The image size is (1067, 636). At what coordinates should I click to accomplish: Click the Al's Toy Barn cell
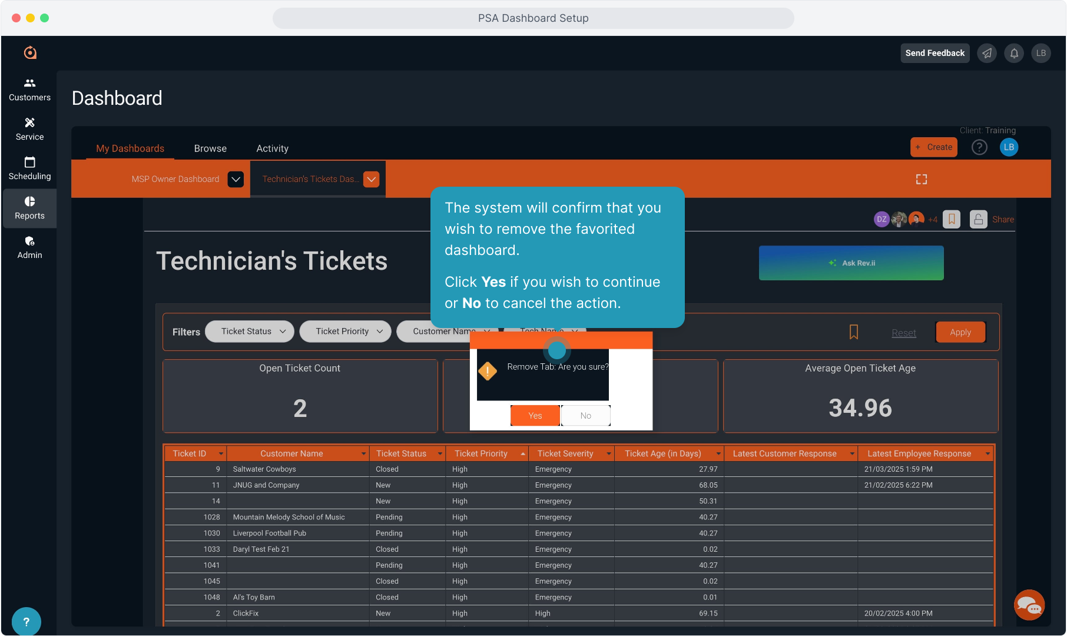pyautogui.click(x=298, y=597)
